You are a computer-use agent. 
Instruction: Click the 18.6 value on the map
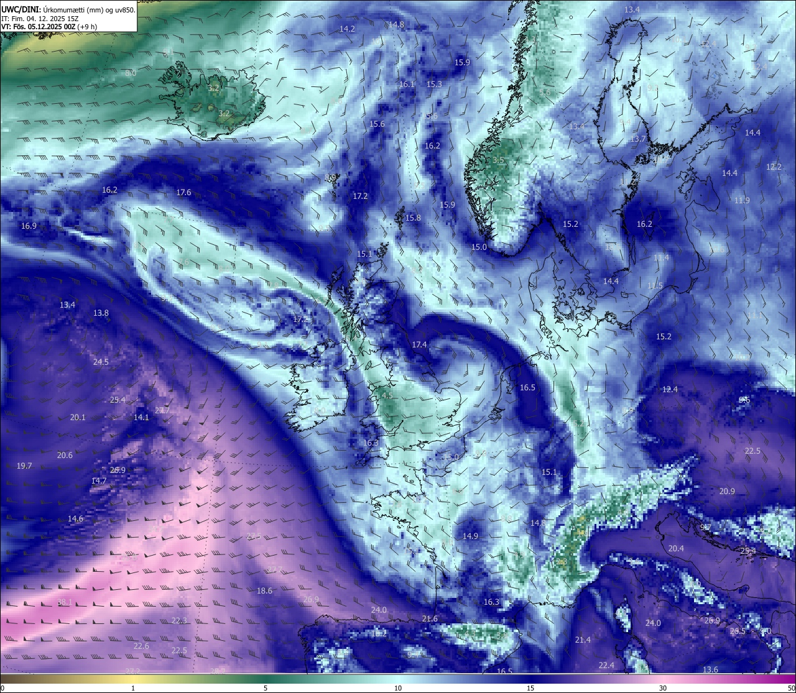[264, 591]
